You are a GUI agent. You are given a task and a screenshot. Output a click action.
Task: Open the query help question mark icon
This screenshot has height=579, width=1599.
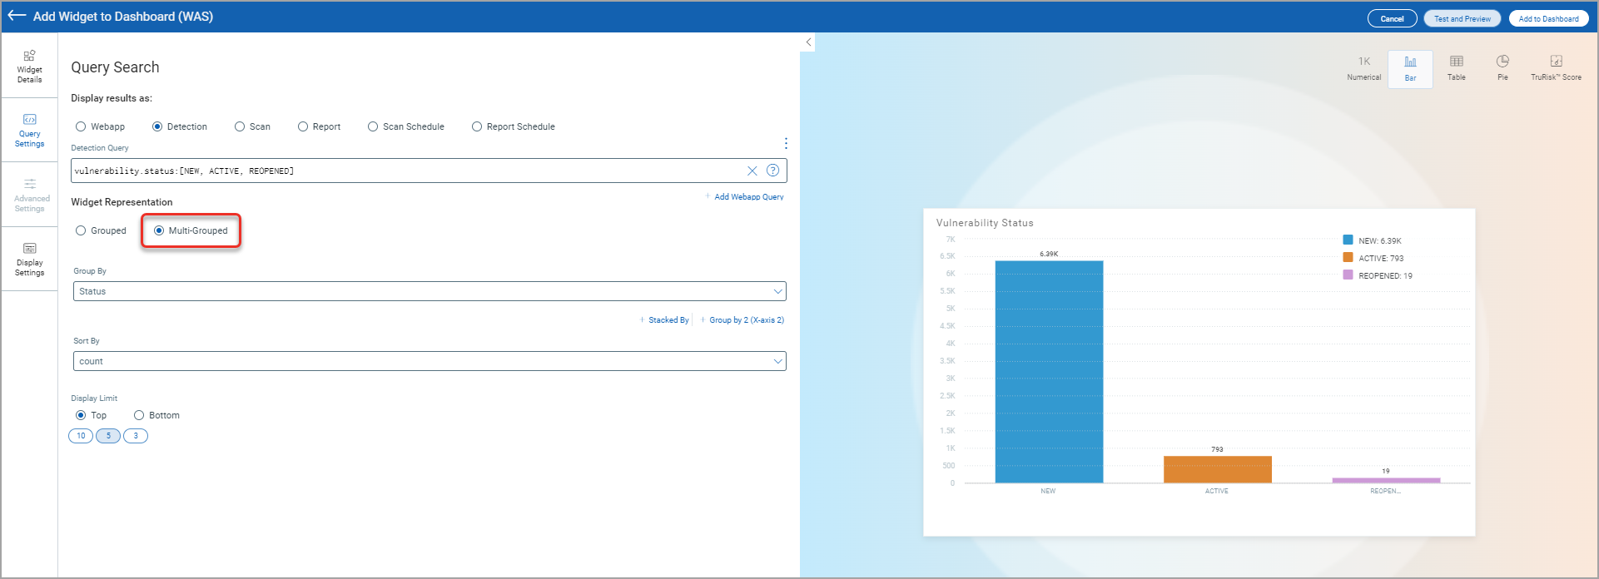point(772,171)
